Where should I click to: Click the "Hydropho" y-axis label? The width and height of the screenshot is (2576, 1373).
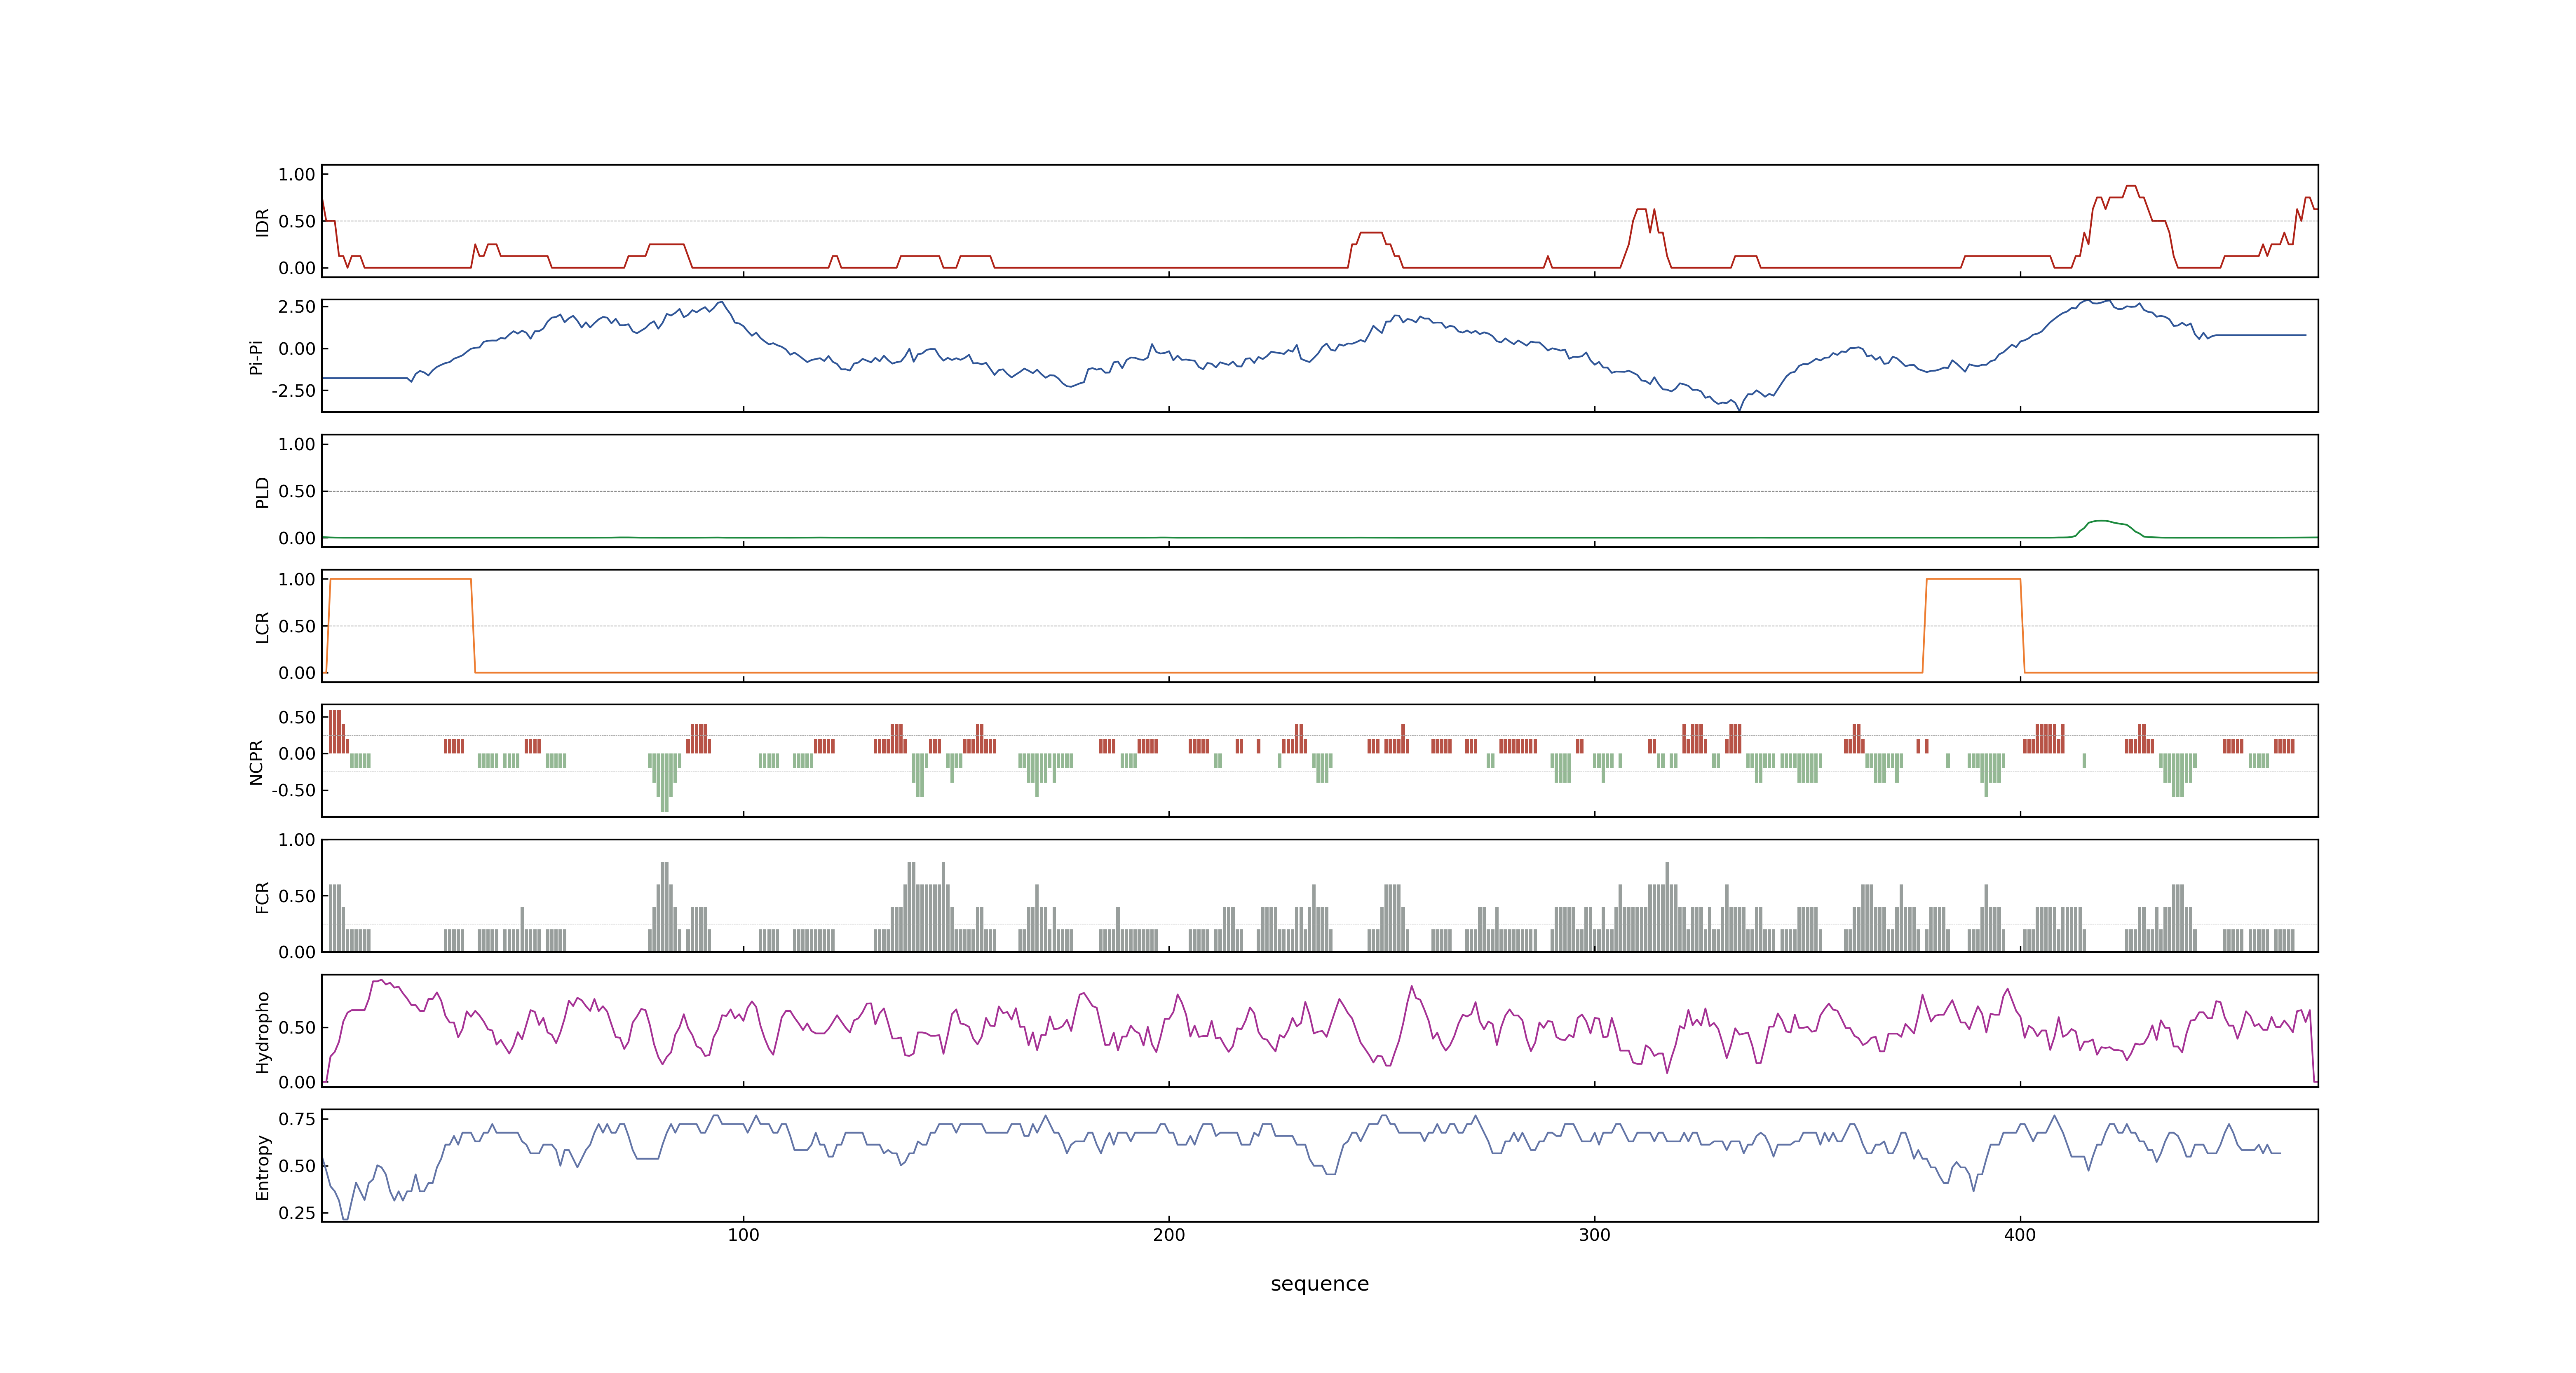[262, 1032]
